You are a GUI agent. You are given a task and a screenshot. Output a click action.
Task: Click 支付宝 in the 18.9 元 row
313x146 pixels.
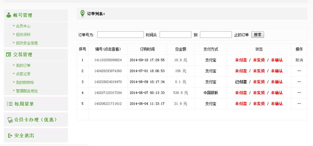coord(210,60)
